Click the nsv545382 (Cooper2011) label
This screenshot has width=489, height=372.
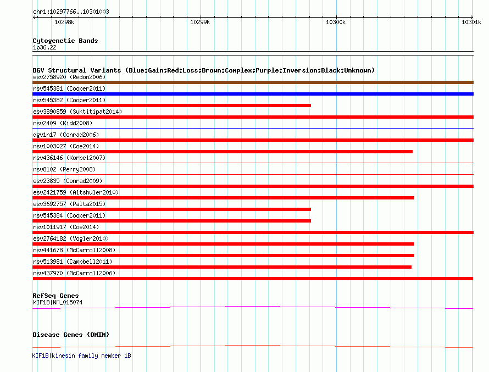(69, 100)
